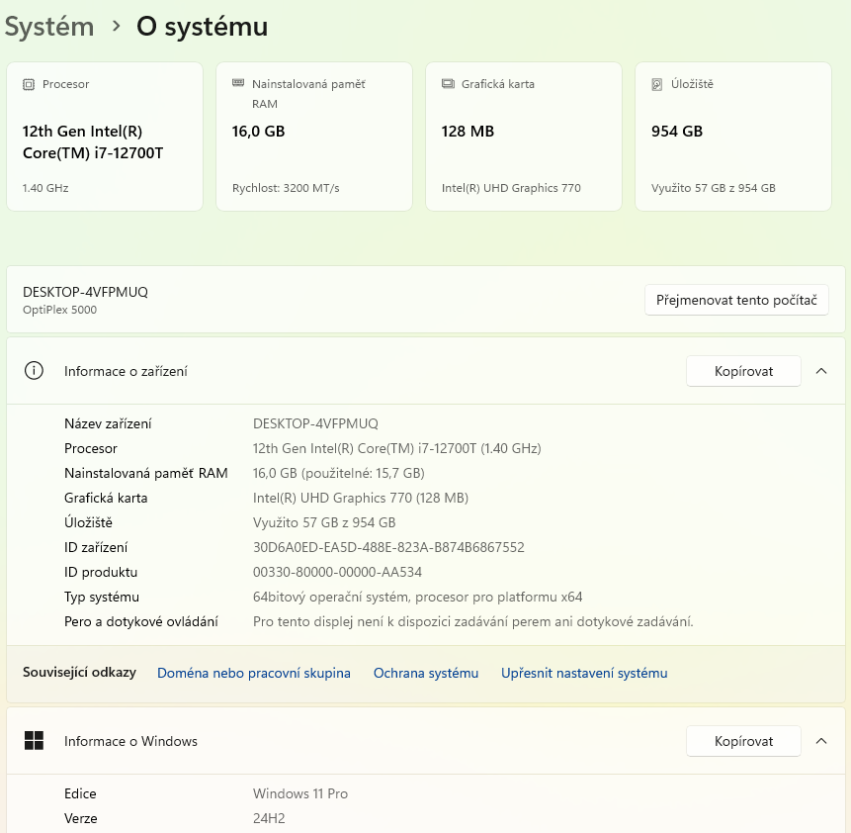This screenshot has height=833, width=851.
Task: Click the info circle icon beside Informace o zařízení
Action: pyautogui.click(x=34, y=371)
